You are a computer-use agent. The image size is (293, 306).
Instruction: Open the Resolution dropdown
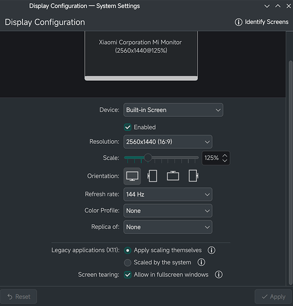coord(168,141)
